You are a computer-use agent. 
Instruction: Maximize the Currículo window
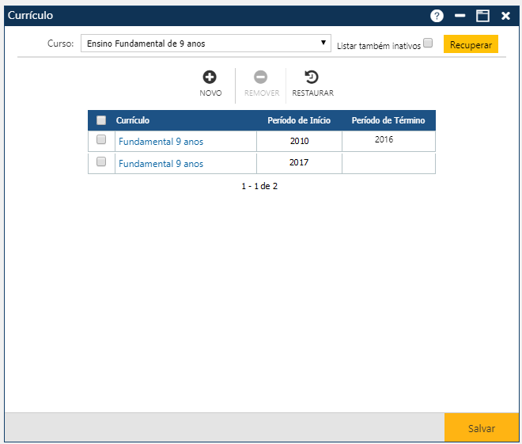pyautogui.click(x=482, y=16)
